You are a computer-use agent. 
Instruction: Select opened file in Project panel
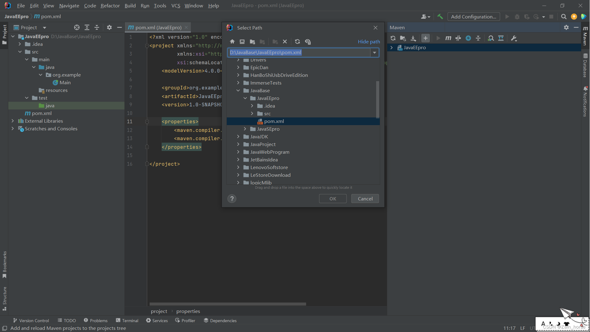(77, 27)
